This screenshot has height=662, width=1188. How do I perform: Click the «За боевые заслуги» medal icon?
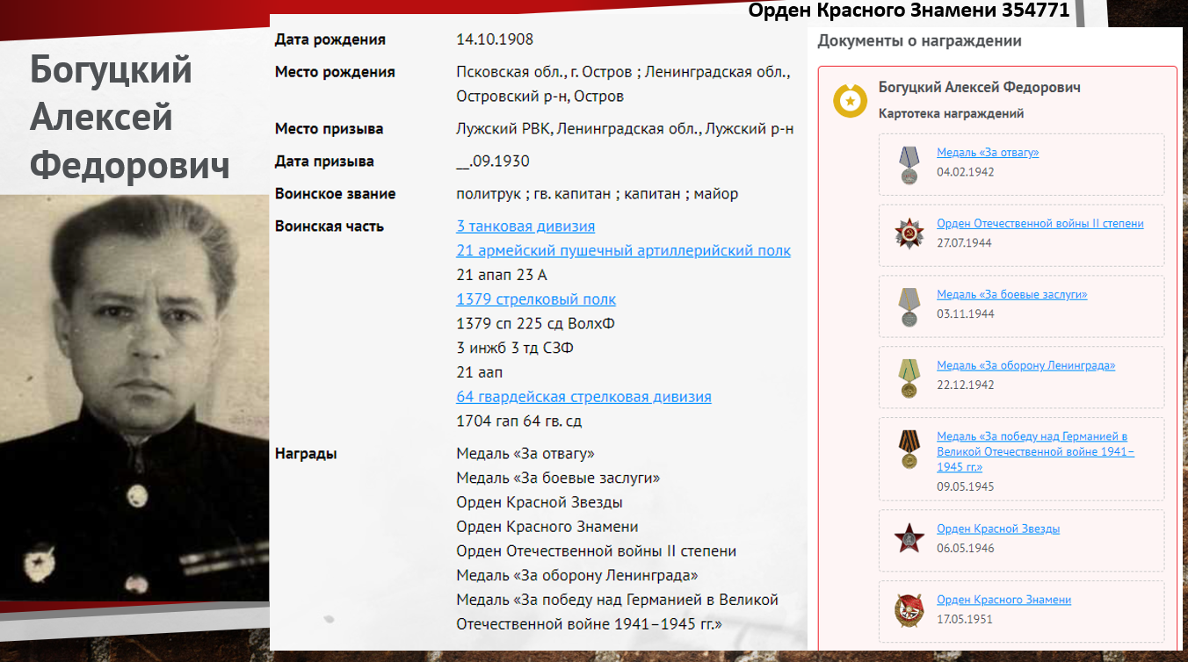pyautogui.click(x=908, y=306)
